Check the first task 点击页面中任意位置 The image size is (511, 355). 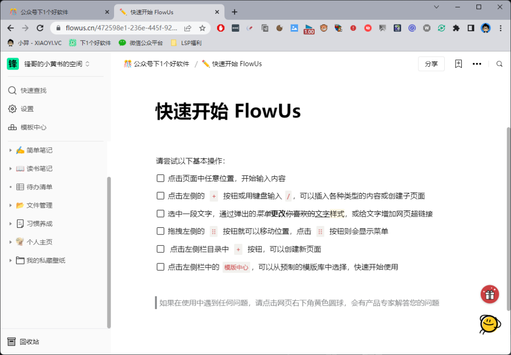(160, 178)
